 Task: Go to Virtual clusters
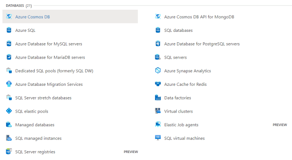[x=178, y=111]
